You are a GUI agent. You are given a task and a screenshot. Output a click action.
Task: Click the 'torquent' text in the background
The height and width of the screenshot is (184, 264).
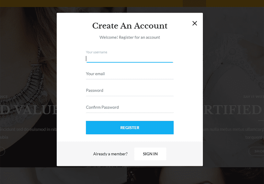[x=254, y=138]
